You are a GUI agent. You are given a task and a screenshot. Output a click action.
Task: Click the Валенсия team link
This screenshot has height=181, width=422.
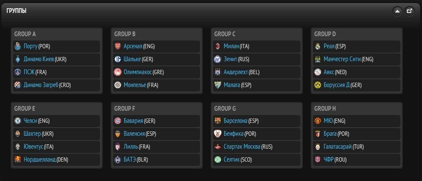click(134, 134)
